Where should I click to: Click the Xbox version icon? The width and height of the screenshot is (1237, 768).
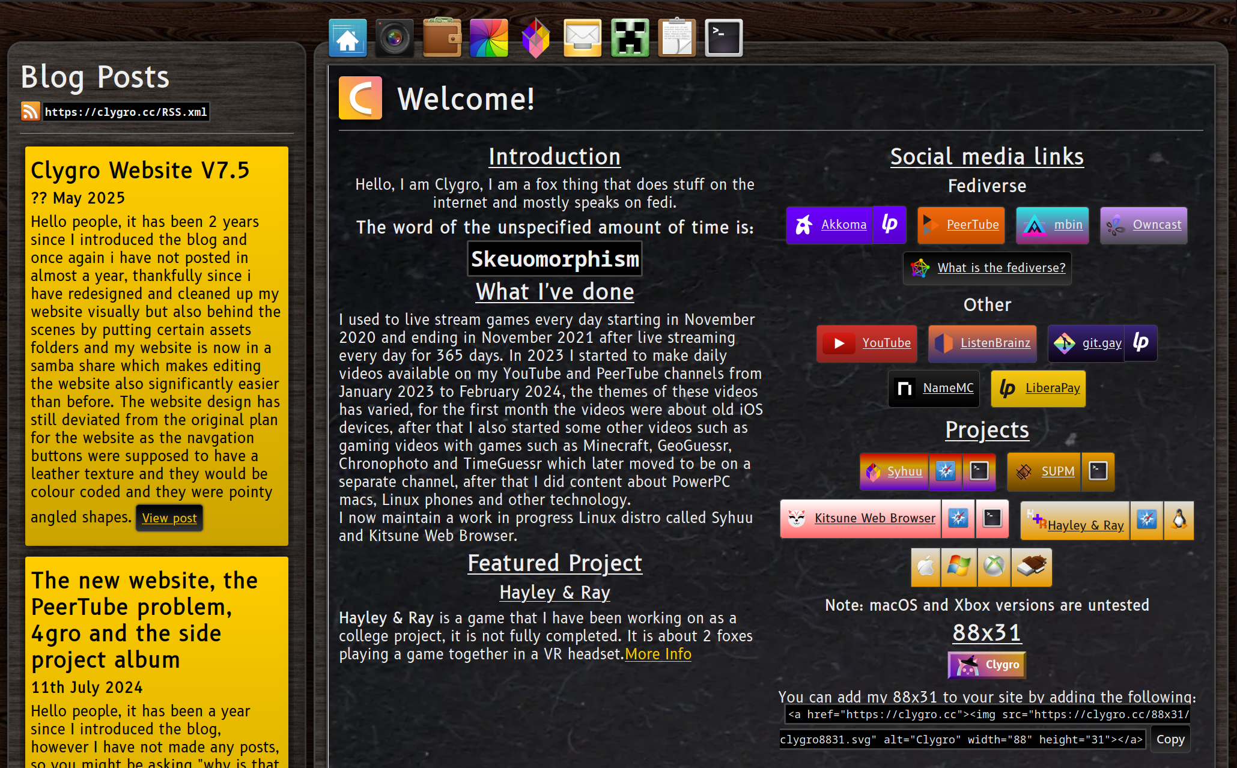click(994, 566)
